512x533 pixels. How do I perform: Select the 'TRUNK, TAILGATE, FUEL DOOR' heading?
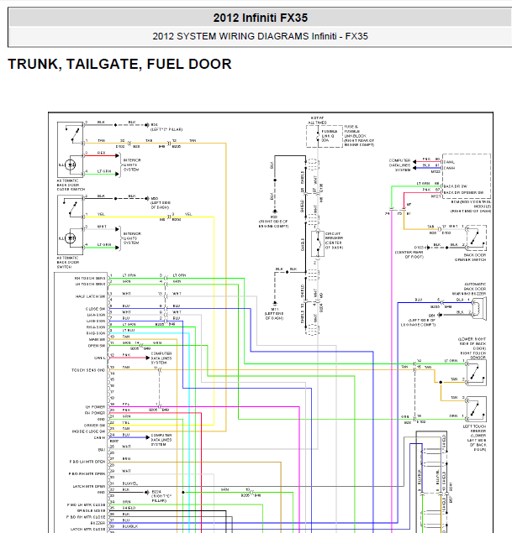pyautogui.click(x=119, y=65)
